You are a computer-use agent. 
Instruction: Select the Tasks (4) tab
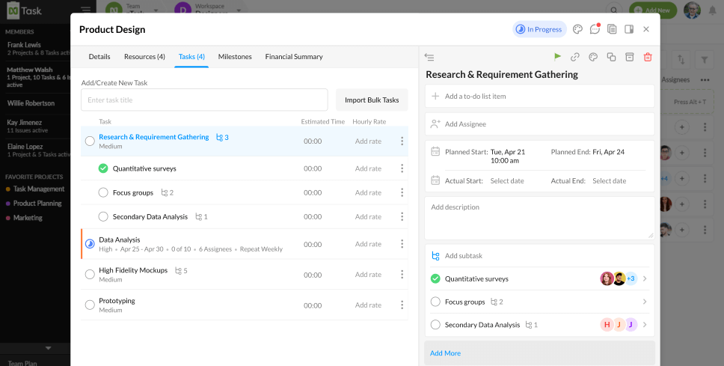click(191, 56)
